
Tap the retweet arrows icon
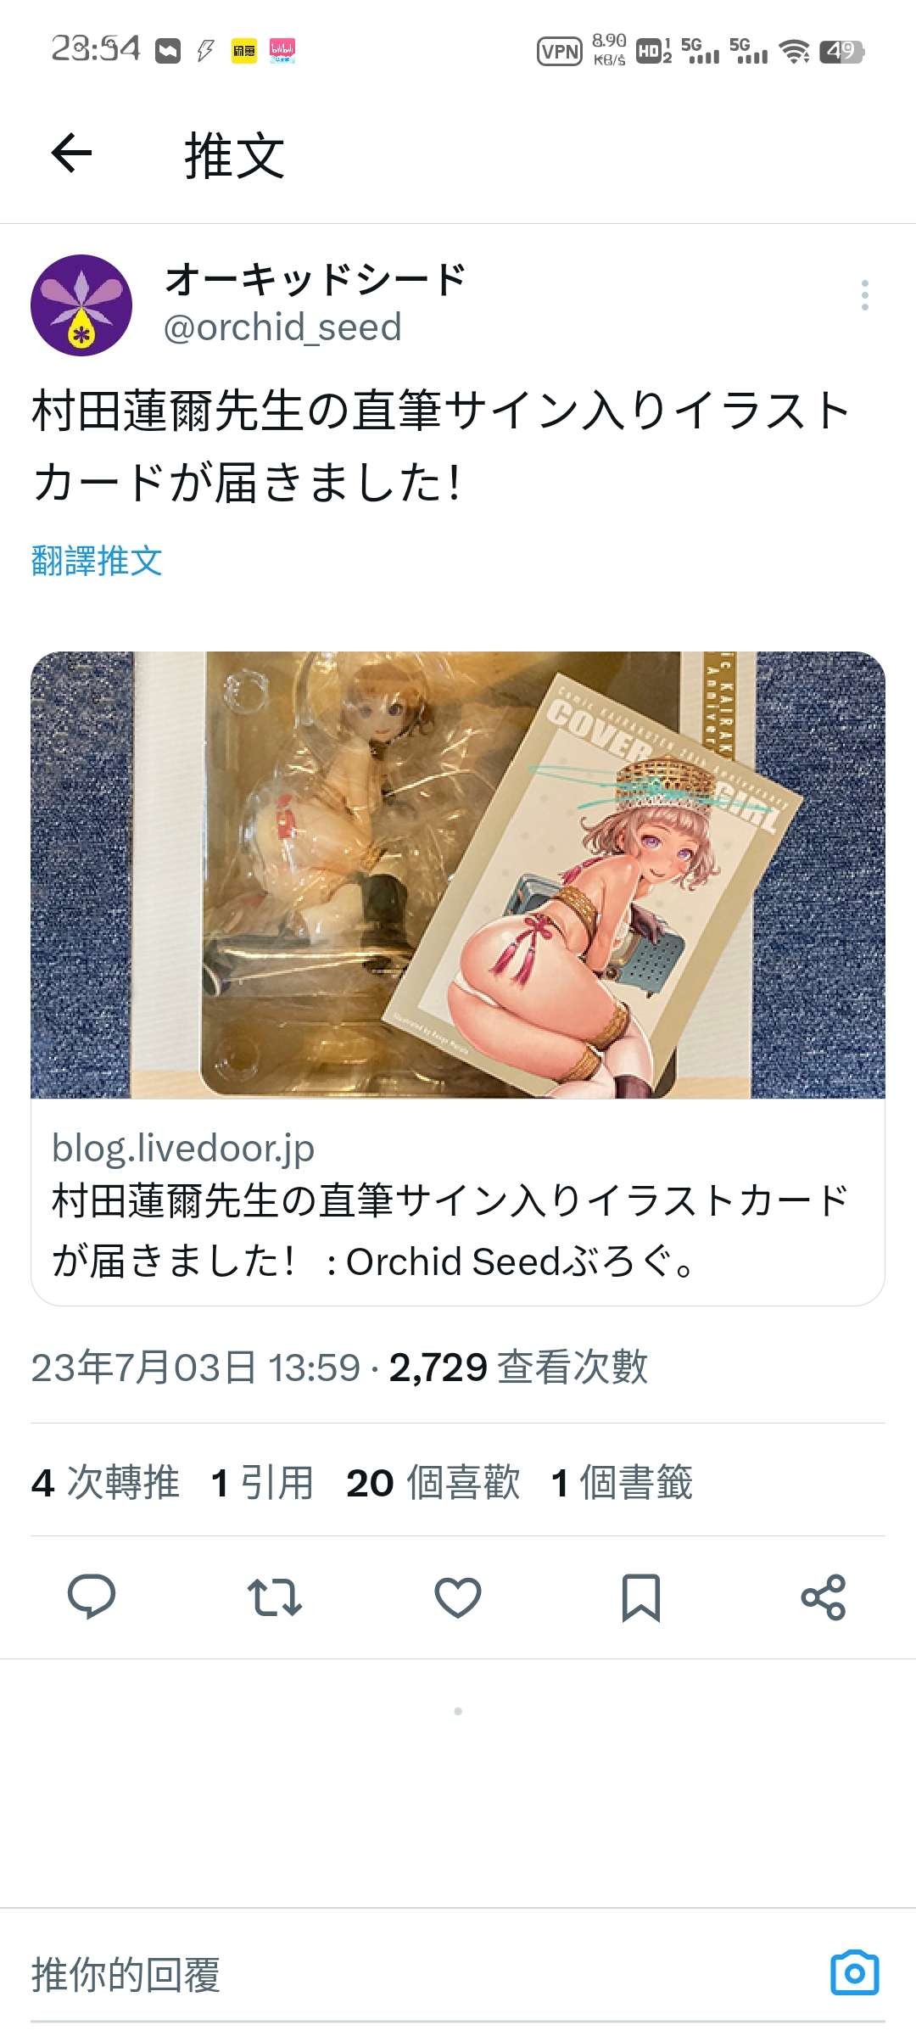point(274,1597)
